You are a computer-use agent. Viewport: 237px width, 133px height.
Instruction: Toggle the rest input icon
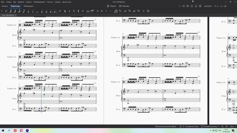(60, 11)
